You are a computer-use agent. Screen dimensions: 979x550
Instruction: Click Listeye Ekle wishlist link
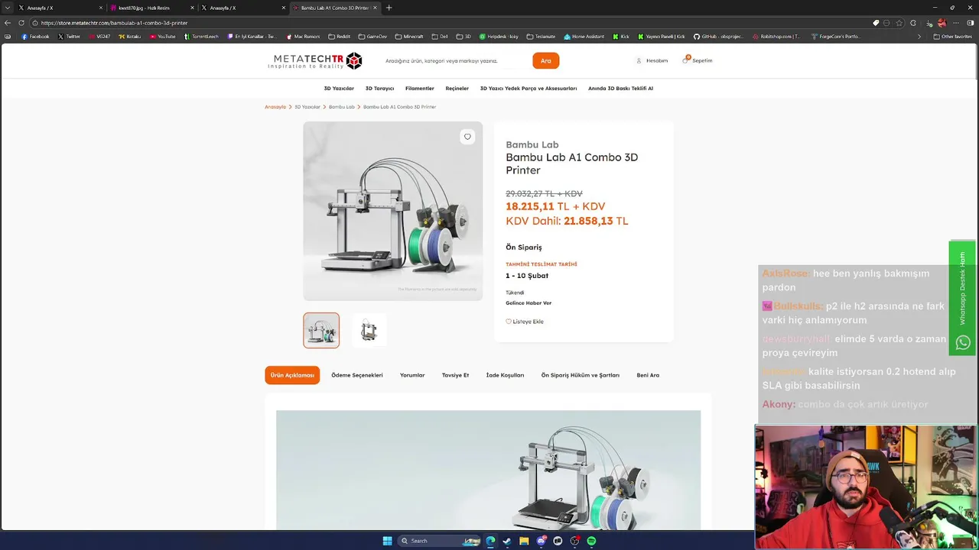(525, 322)
